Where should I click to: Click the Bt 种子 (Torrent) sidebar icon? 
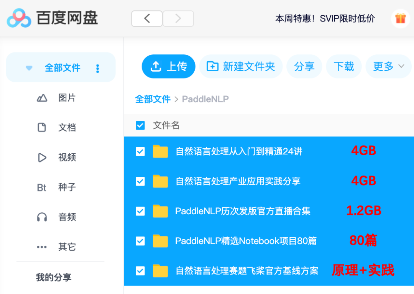[42, 187]
